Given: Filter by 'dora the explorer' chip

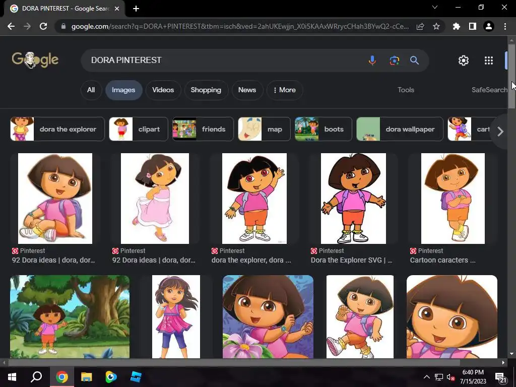Looking at the screenshot, I should tap(57, 129).
